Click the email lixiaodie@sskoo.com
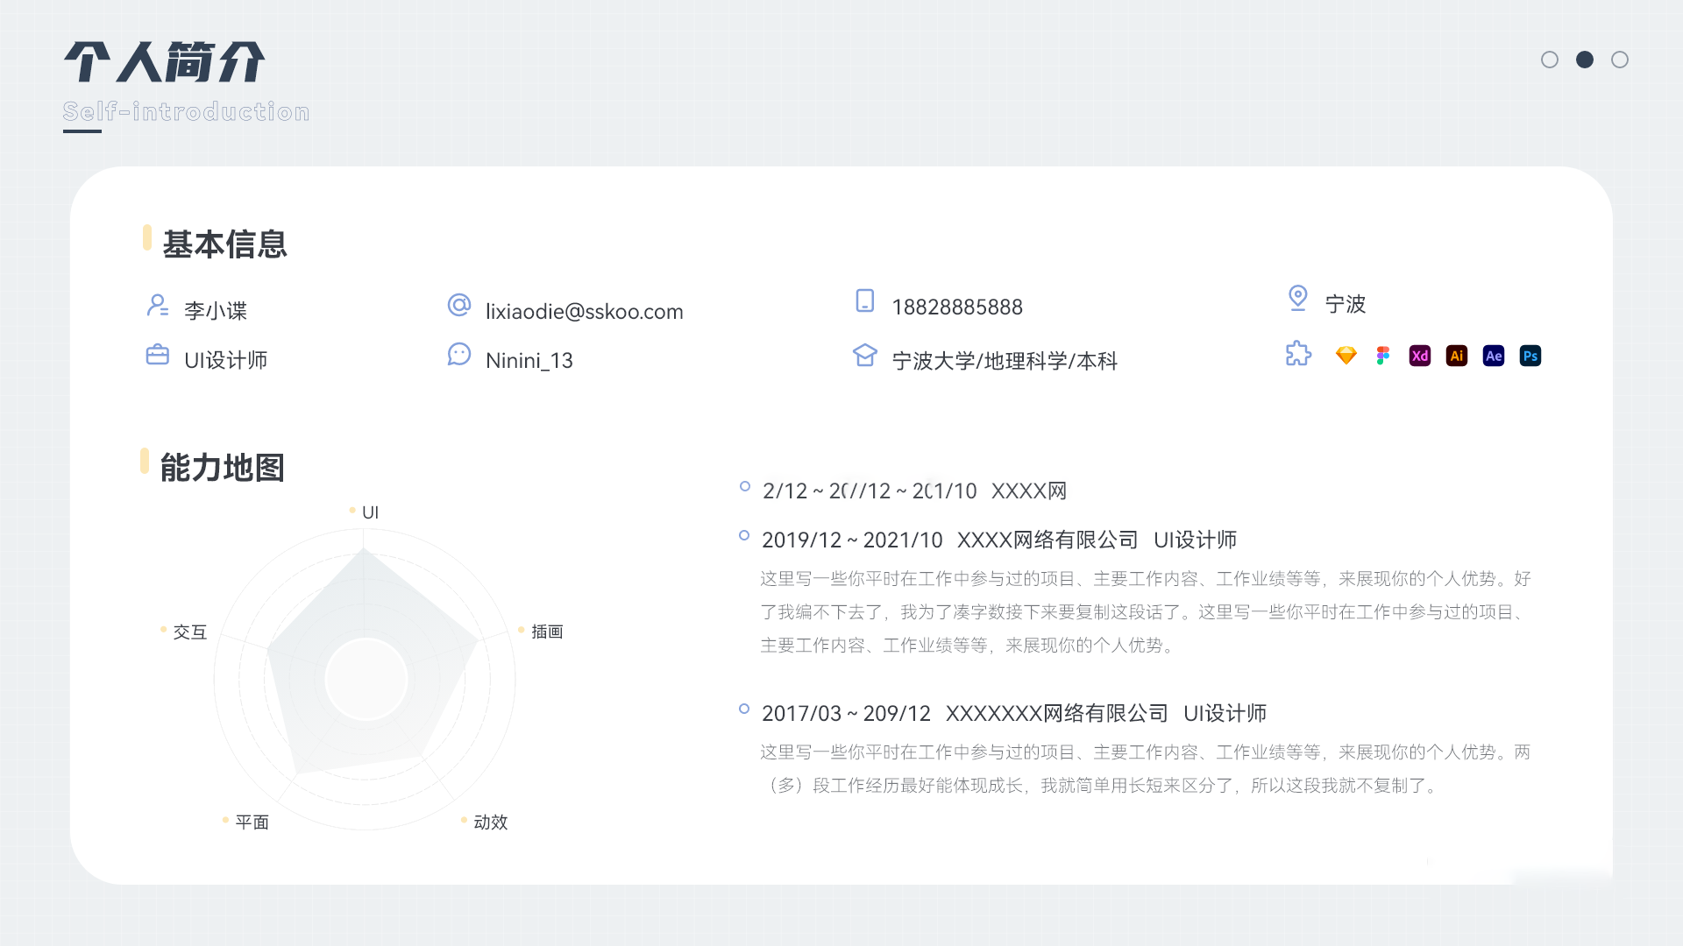The height and width of the screenshot is (946, 1683). (x=585, y=311)
